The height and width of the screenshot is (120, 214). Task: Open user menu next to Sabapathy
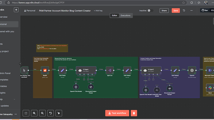[x=16, y=114]
